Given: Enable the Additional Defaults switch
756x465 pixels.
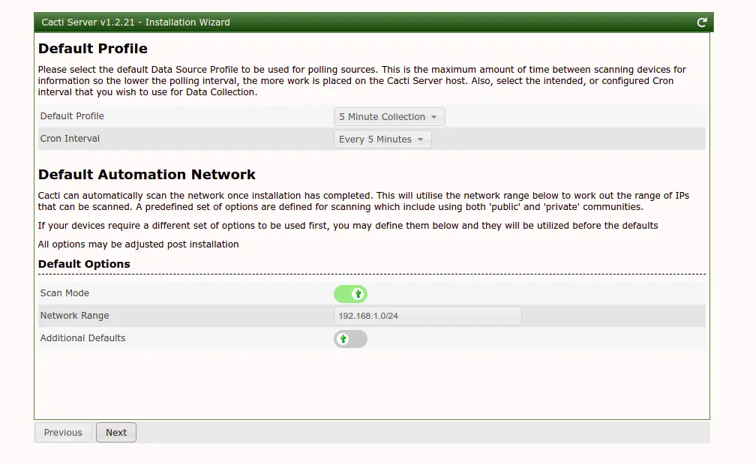Looking at the screenshot, I should point(350,339).
